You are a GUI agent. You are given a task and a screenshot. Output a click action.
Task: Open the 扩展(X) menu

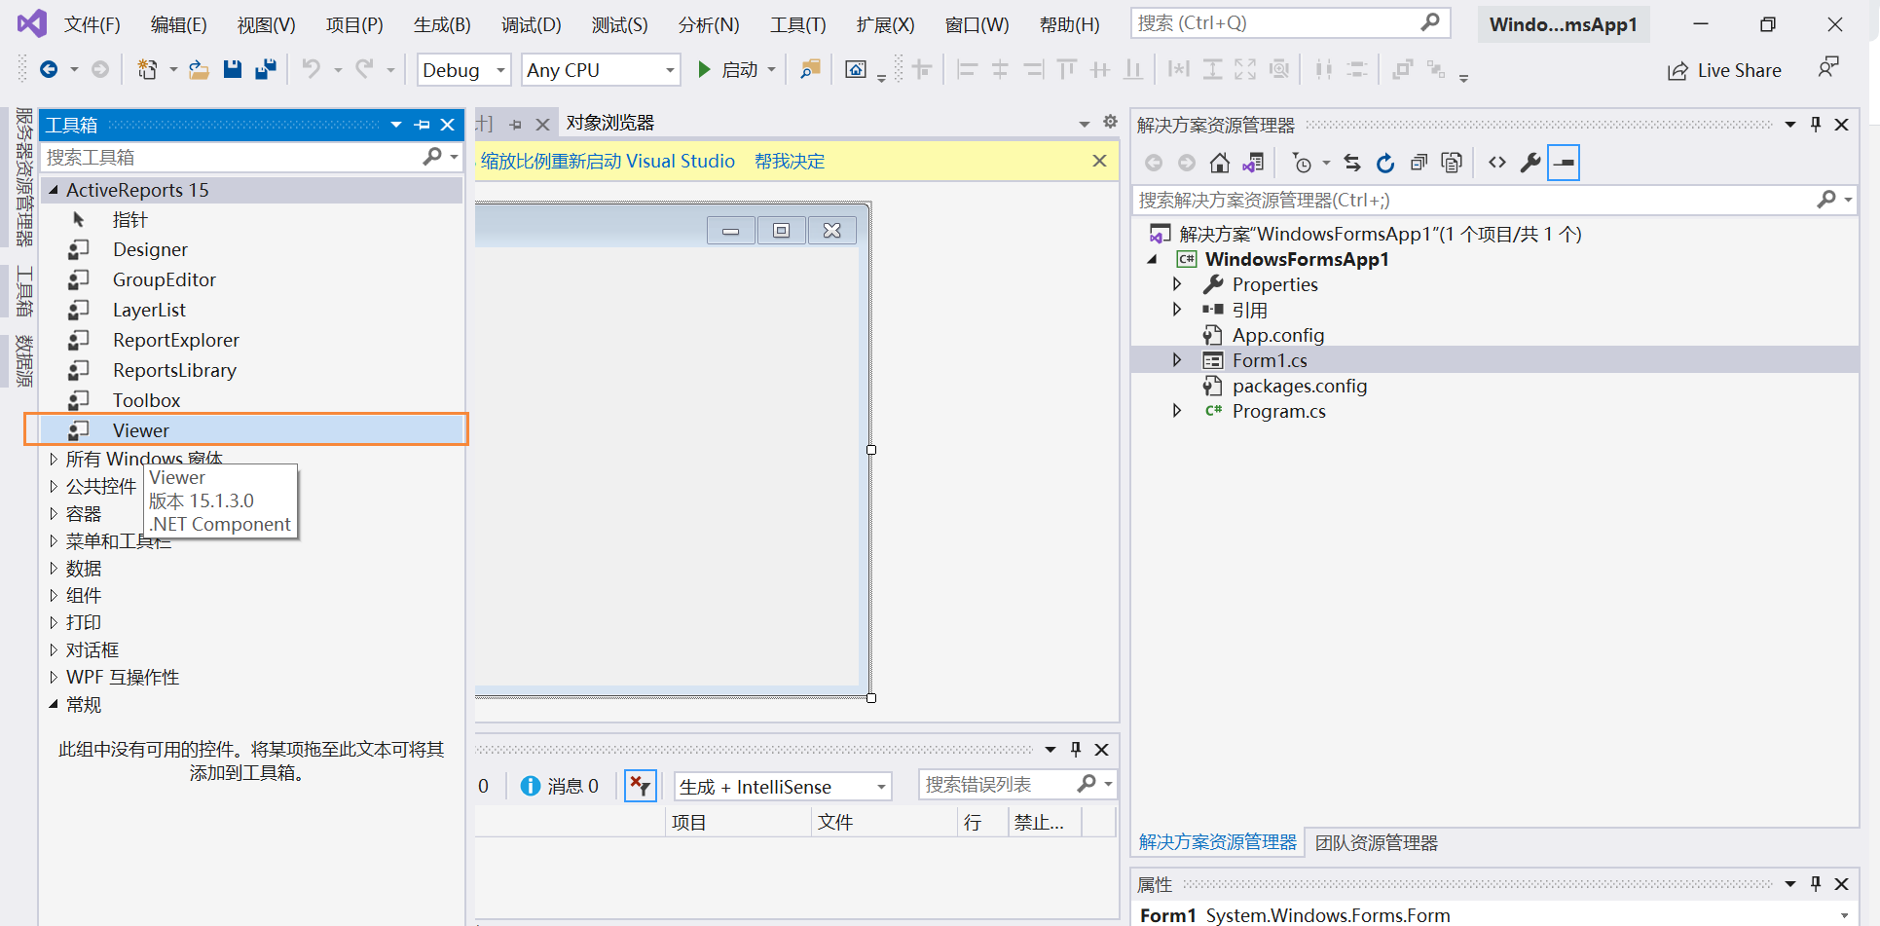click(x=885, y=24)
